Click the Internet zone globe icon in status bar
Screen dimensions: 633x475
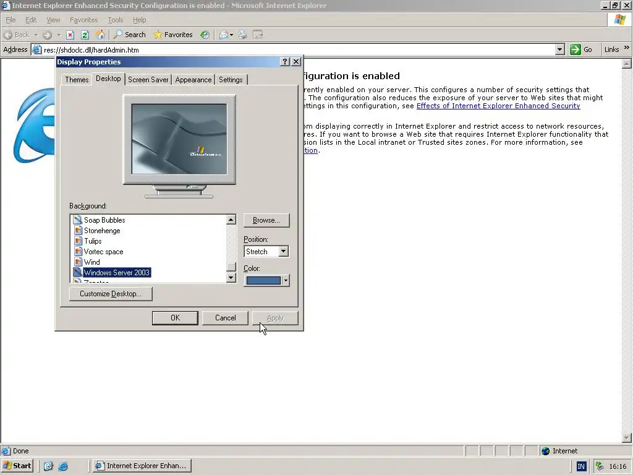pyautogui.click(x=546, y=451)
